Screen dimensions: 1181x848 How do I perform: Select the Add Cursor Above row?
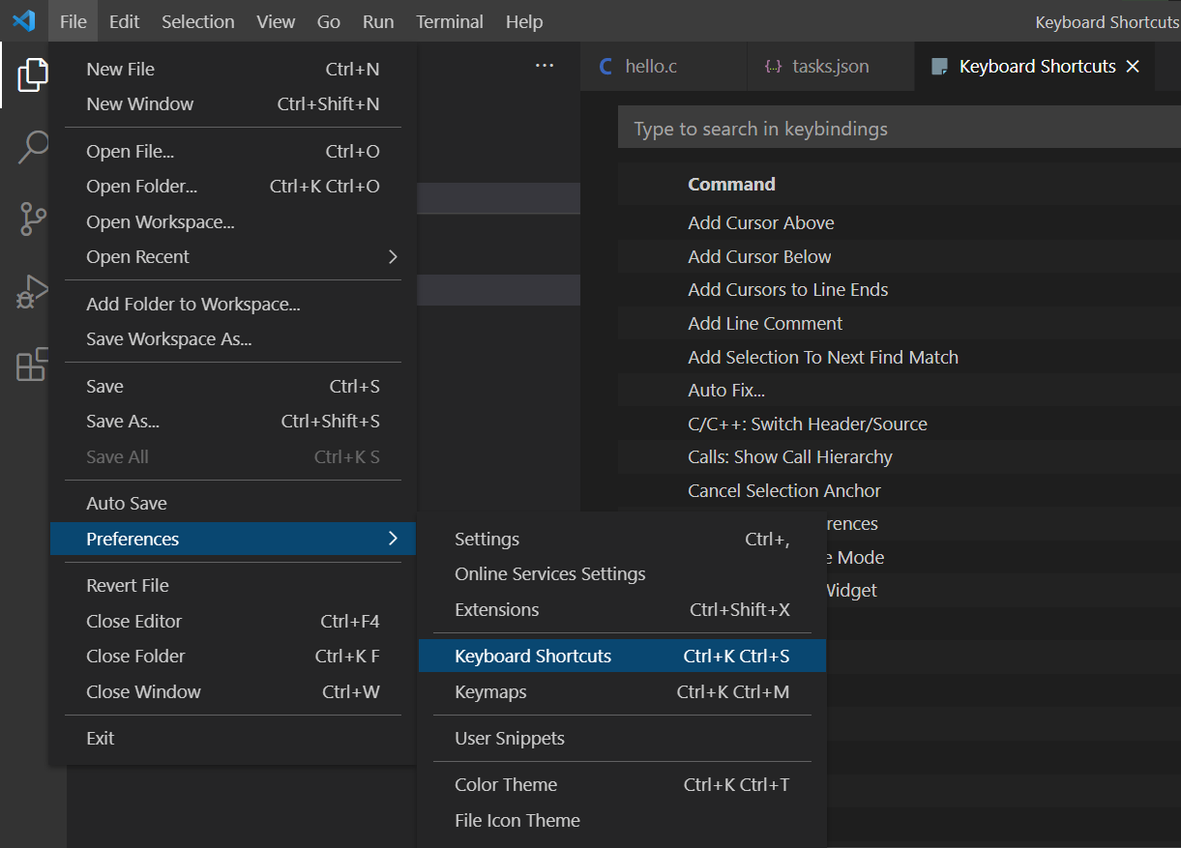tap(900, 222)
